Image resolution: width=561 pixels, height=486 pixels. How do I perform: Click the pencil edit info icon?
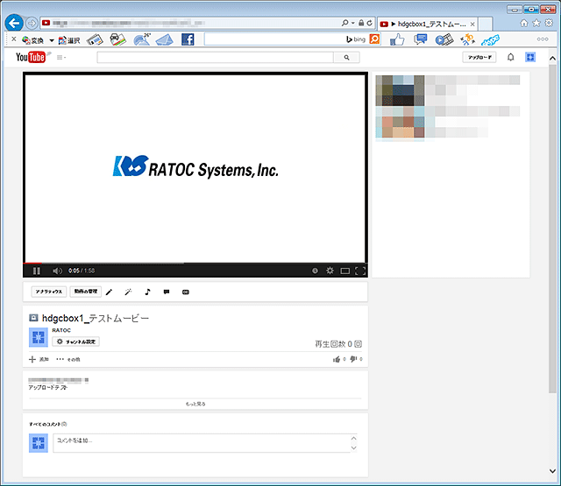pos(109,292)
